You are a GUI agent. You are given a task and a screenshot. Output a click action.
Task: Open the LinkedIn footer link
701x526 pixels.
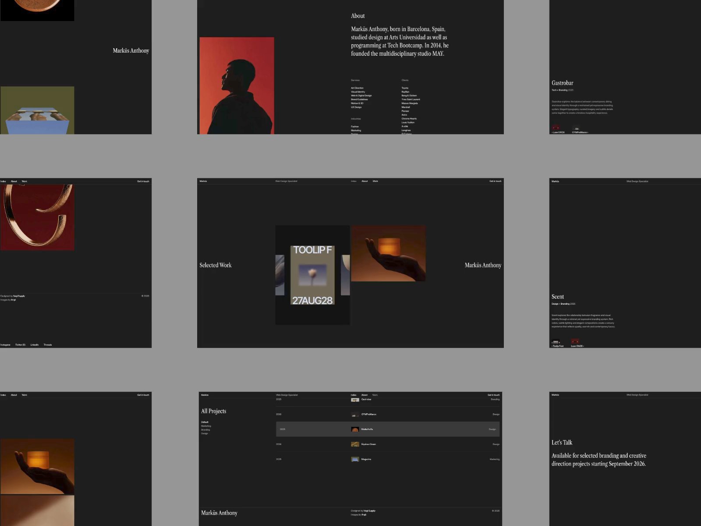(x=35, y=345)
